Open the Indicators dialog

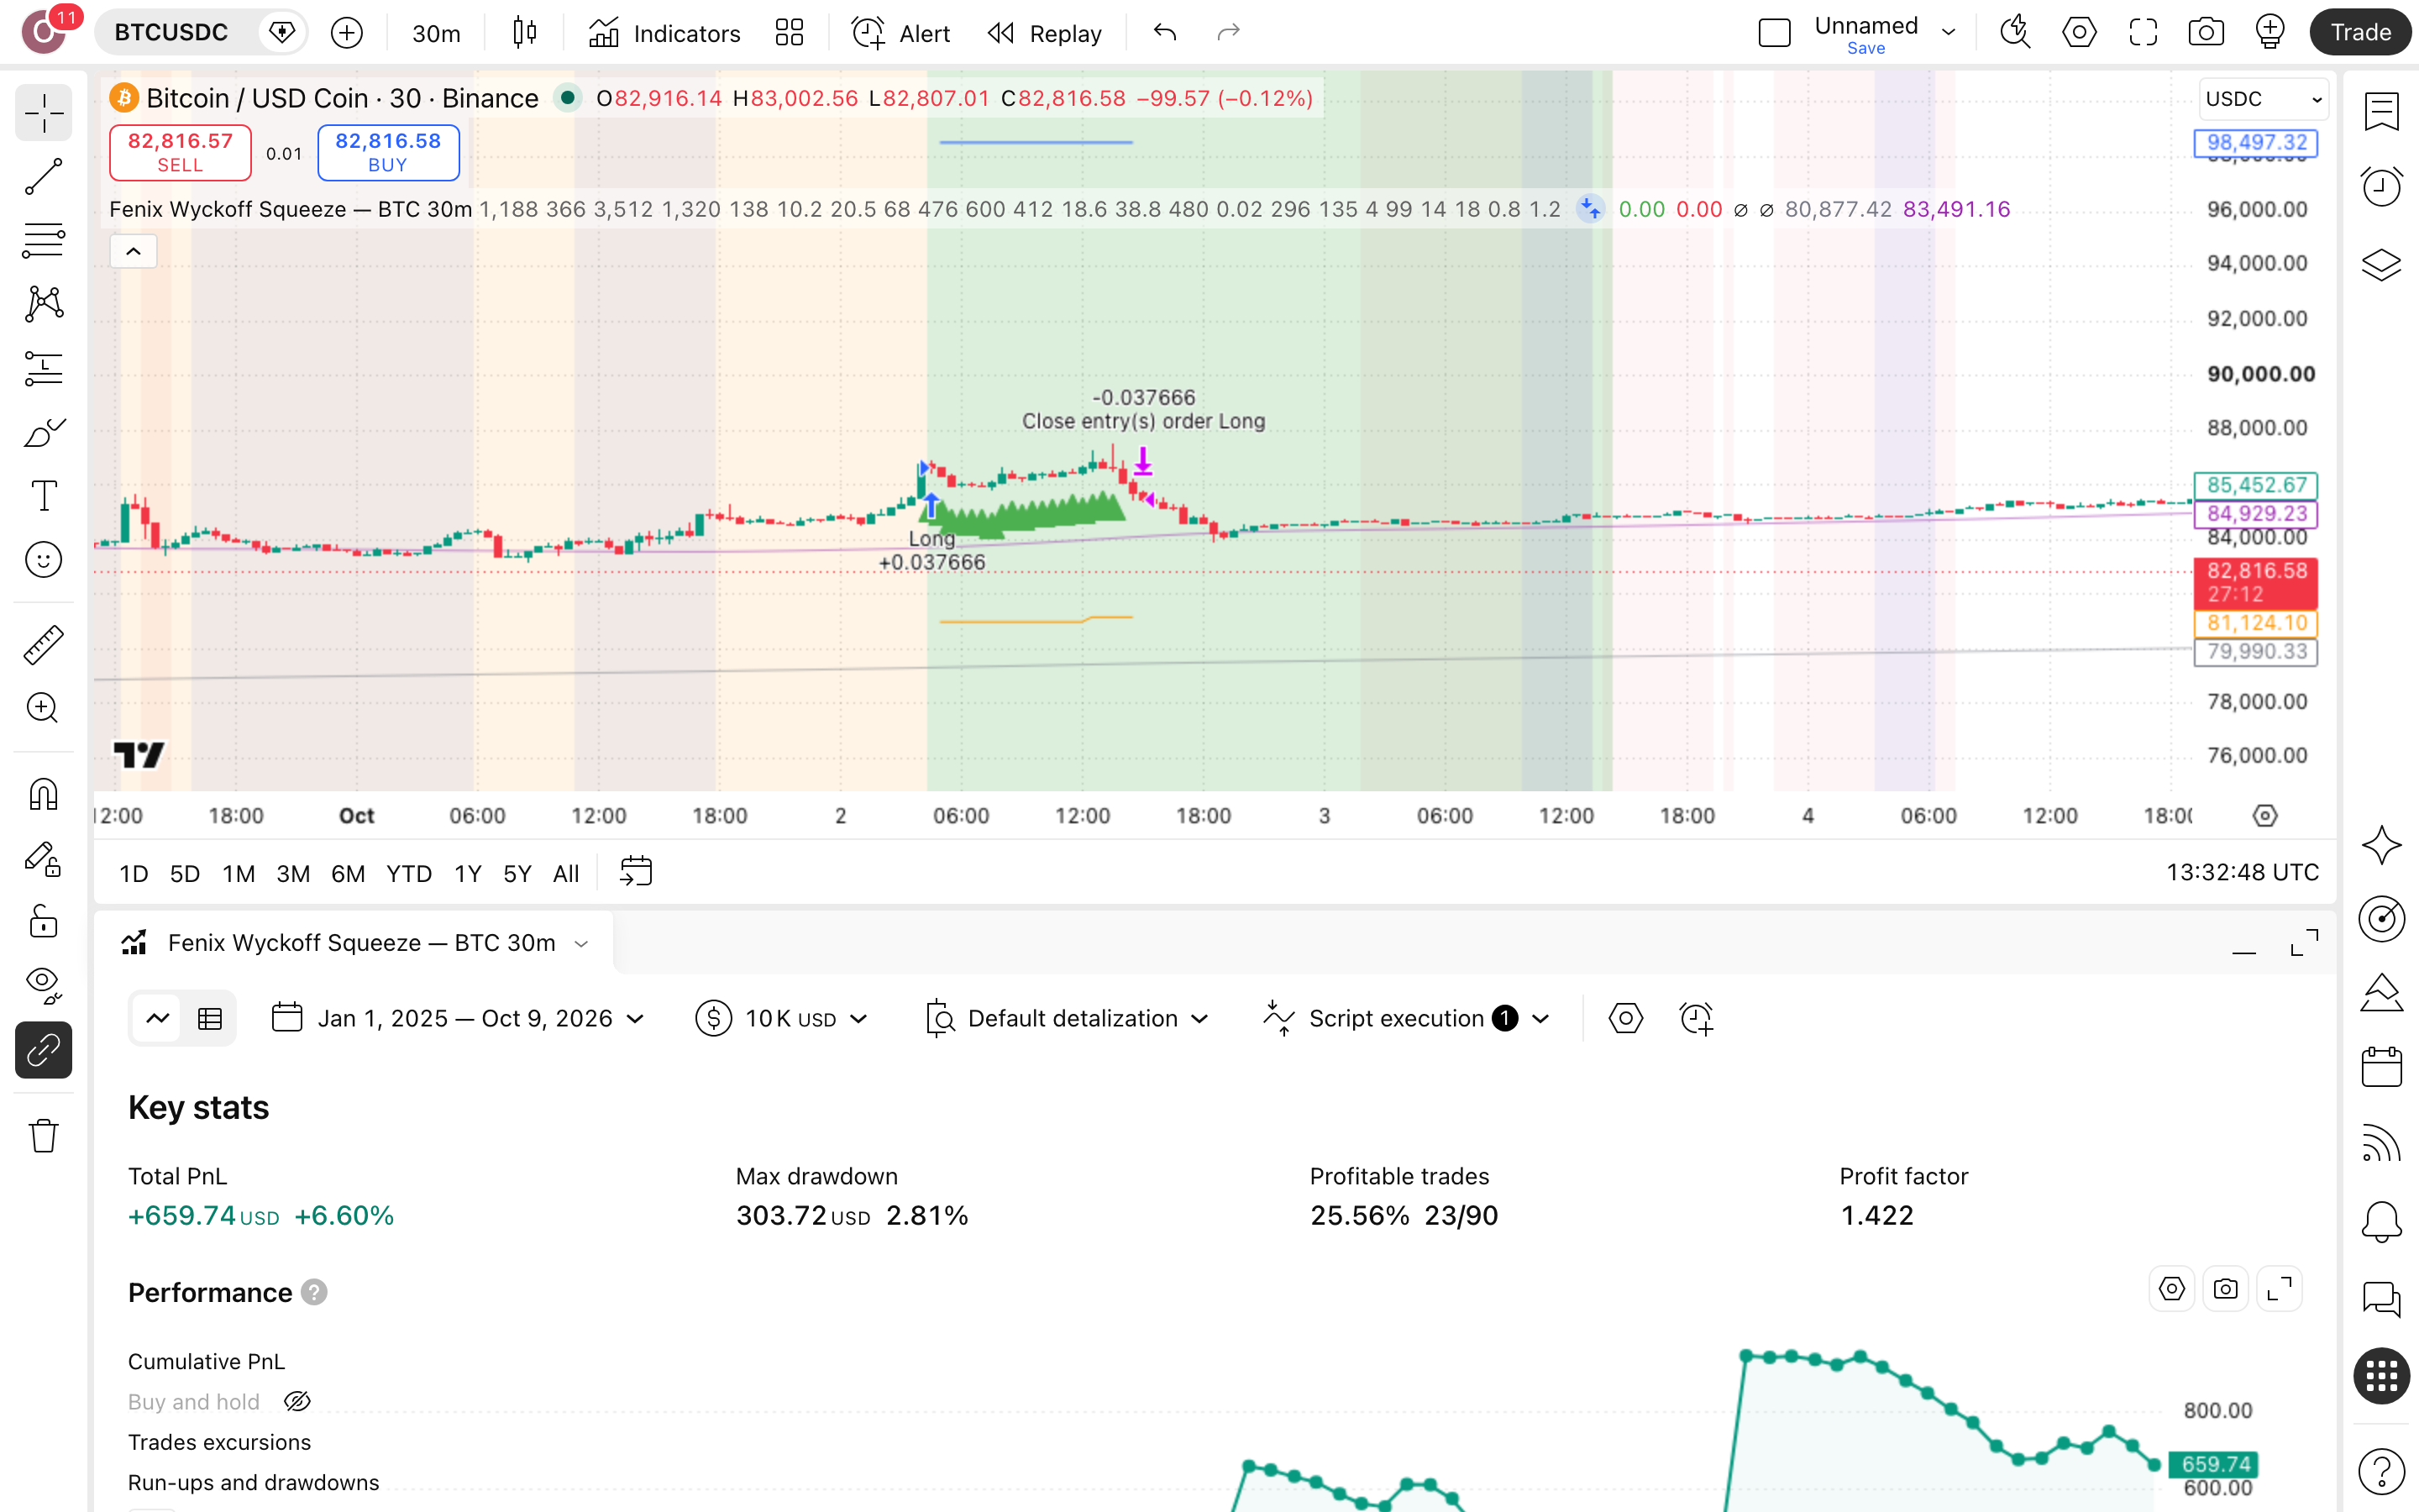point(664,33)
